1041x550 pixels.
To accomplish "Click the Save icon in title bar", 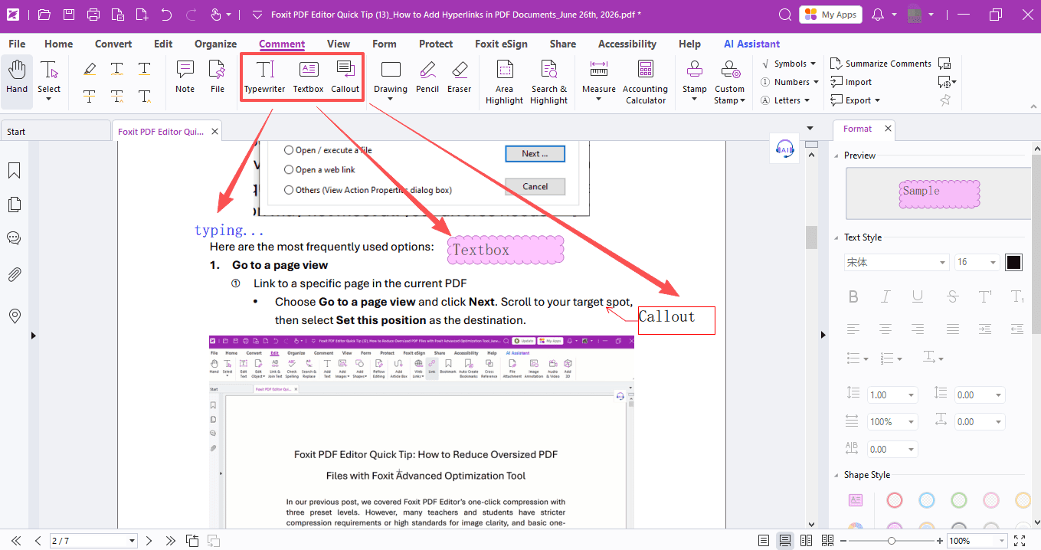I will [69, 15].
